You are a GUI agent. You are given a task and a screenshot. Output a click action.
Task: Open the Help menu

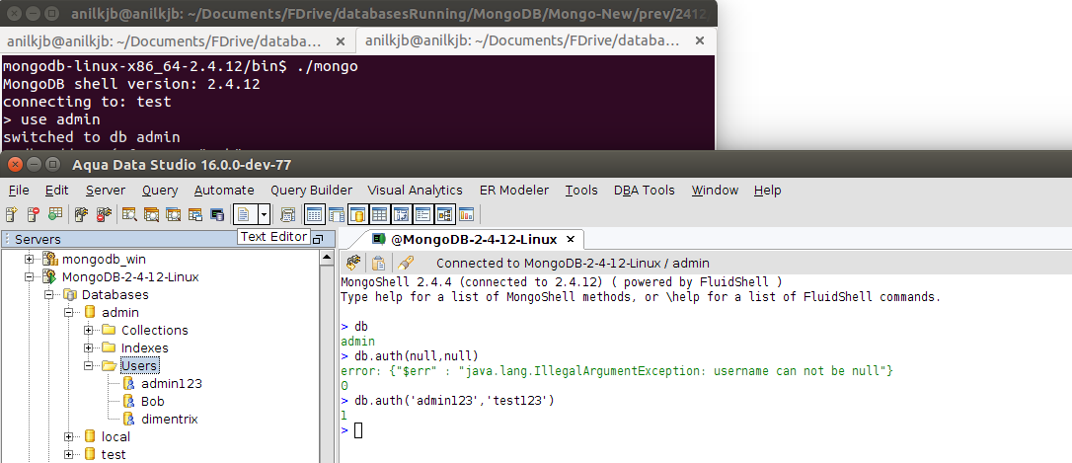767,191
